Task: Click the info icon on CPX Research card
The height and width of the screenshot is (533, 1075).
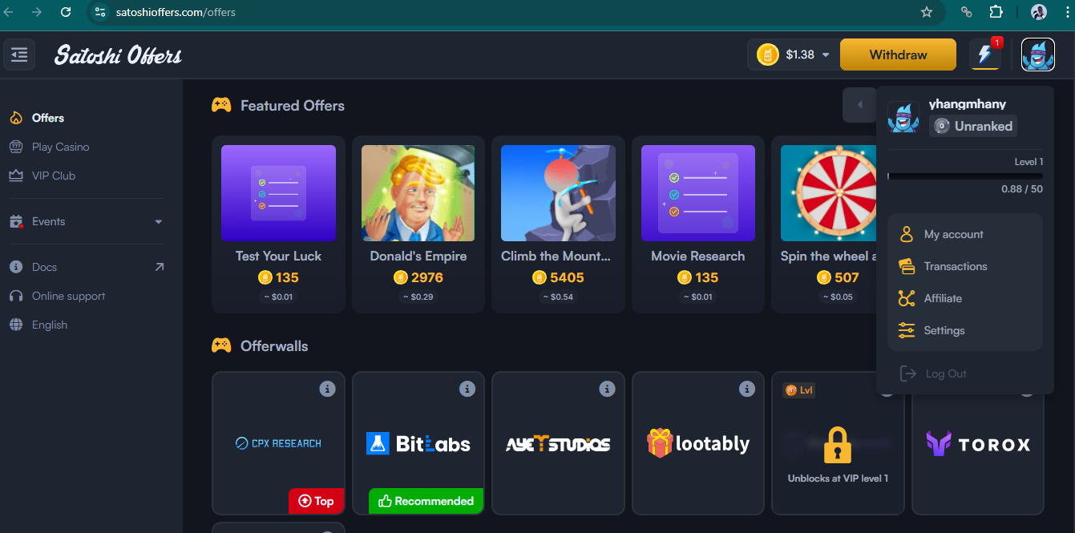Action: coord(327,389)
